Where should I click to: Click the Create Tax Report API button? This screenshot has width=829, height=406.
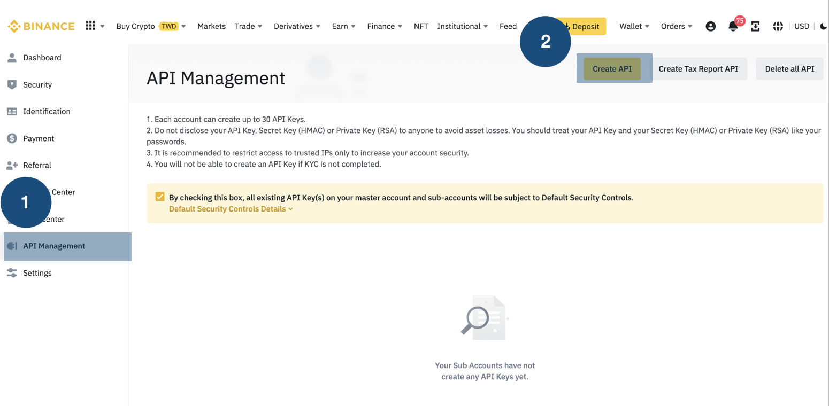pyautogui.click(x=698, y=69)
